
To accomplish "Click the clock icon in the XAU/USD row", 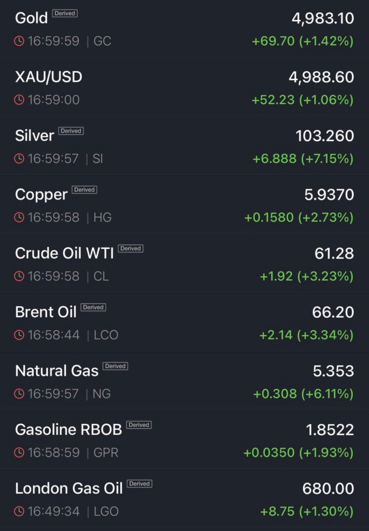I will click(19, 100).
